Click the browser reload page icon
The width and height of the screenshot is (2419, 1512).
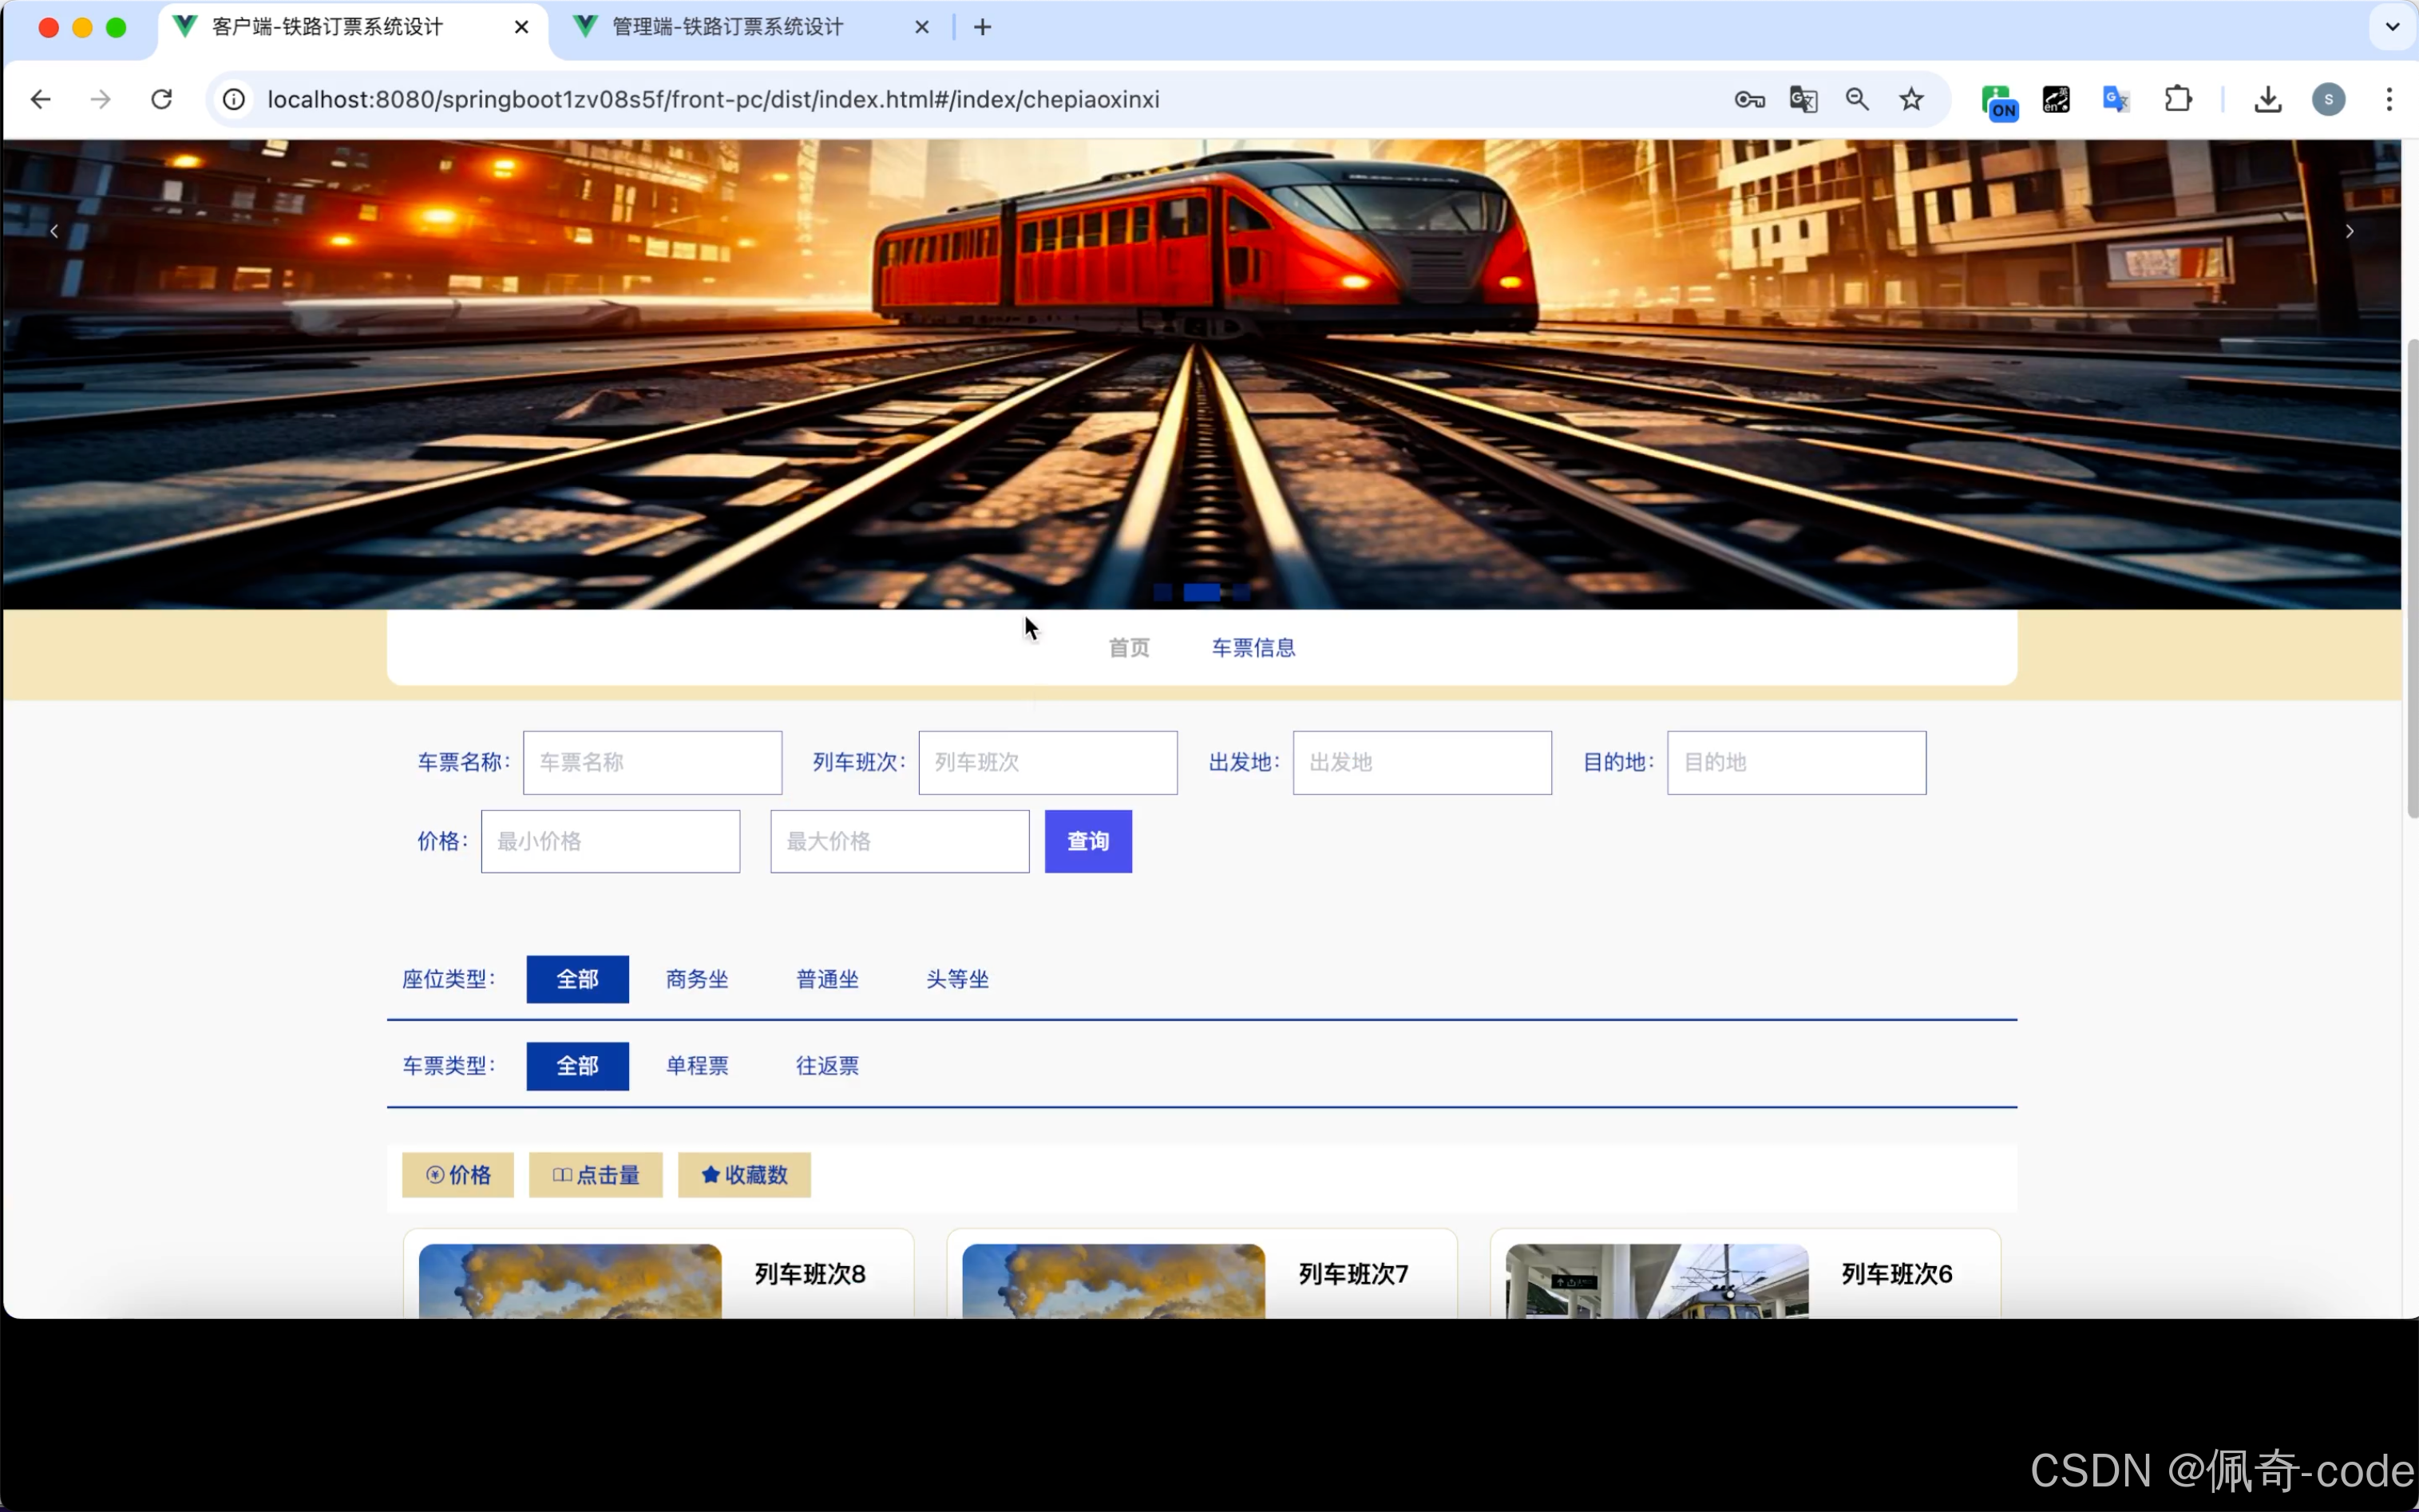pyautogui.click(x=161, y=99)
